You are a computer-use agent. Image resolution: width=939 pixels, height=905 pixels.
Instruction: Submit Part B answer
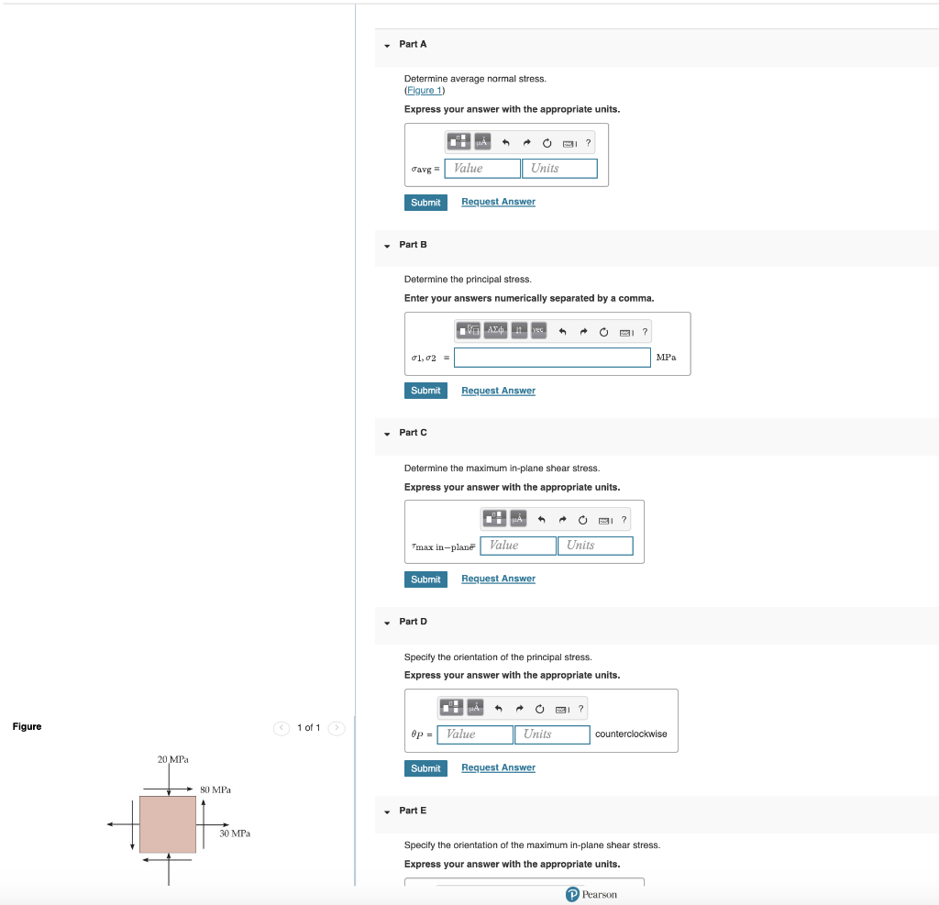425,391
